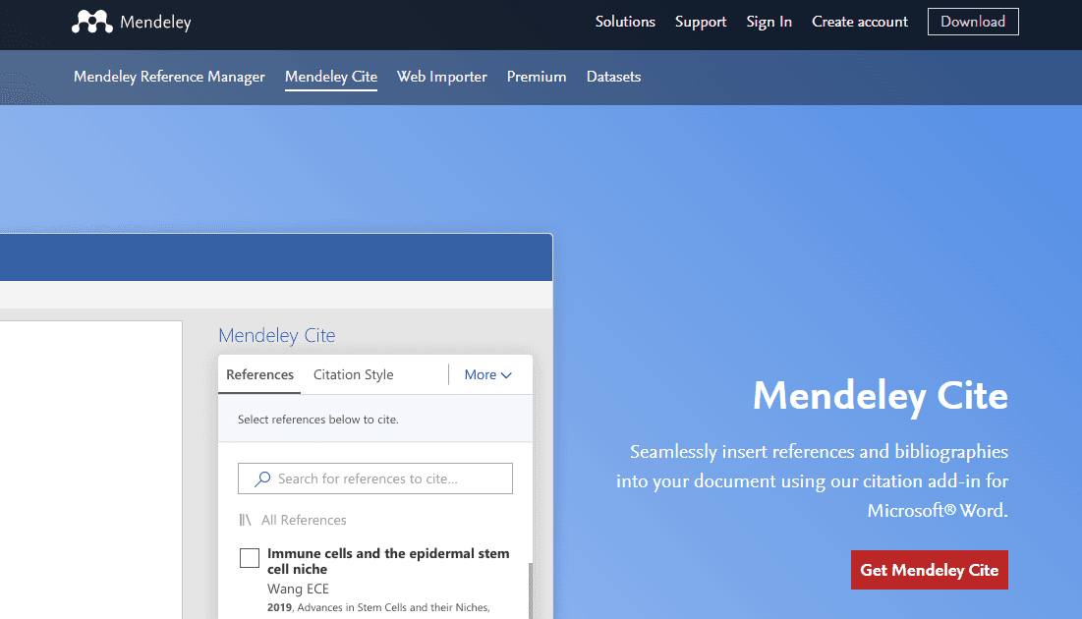This screenshot has height=619, width=1082.
Task: Switch to the References tab
Action: point(258,374)
